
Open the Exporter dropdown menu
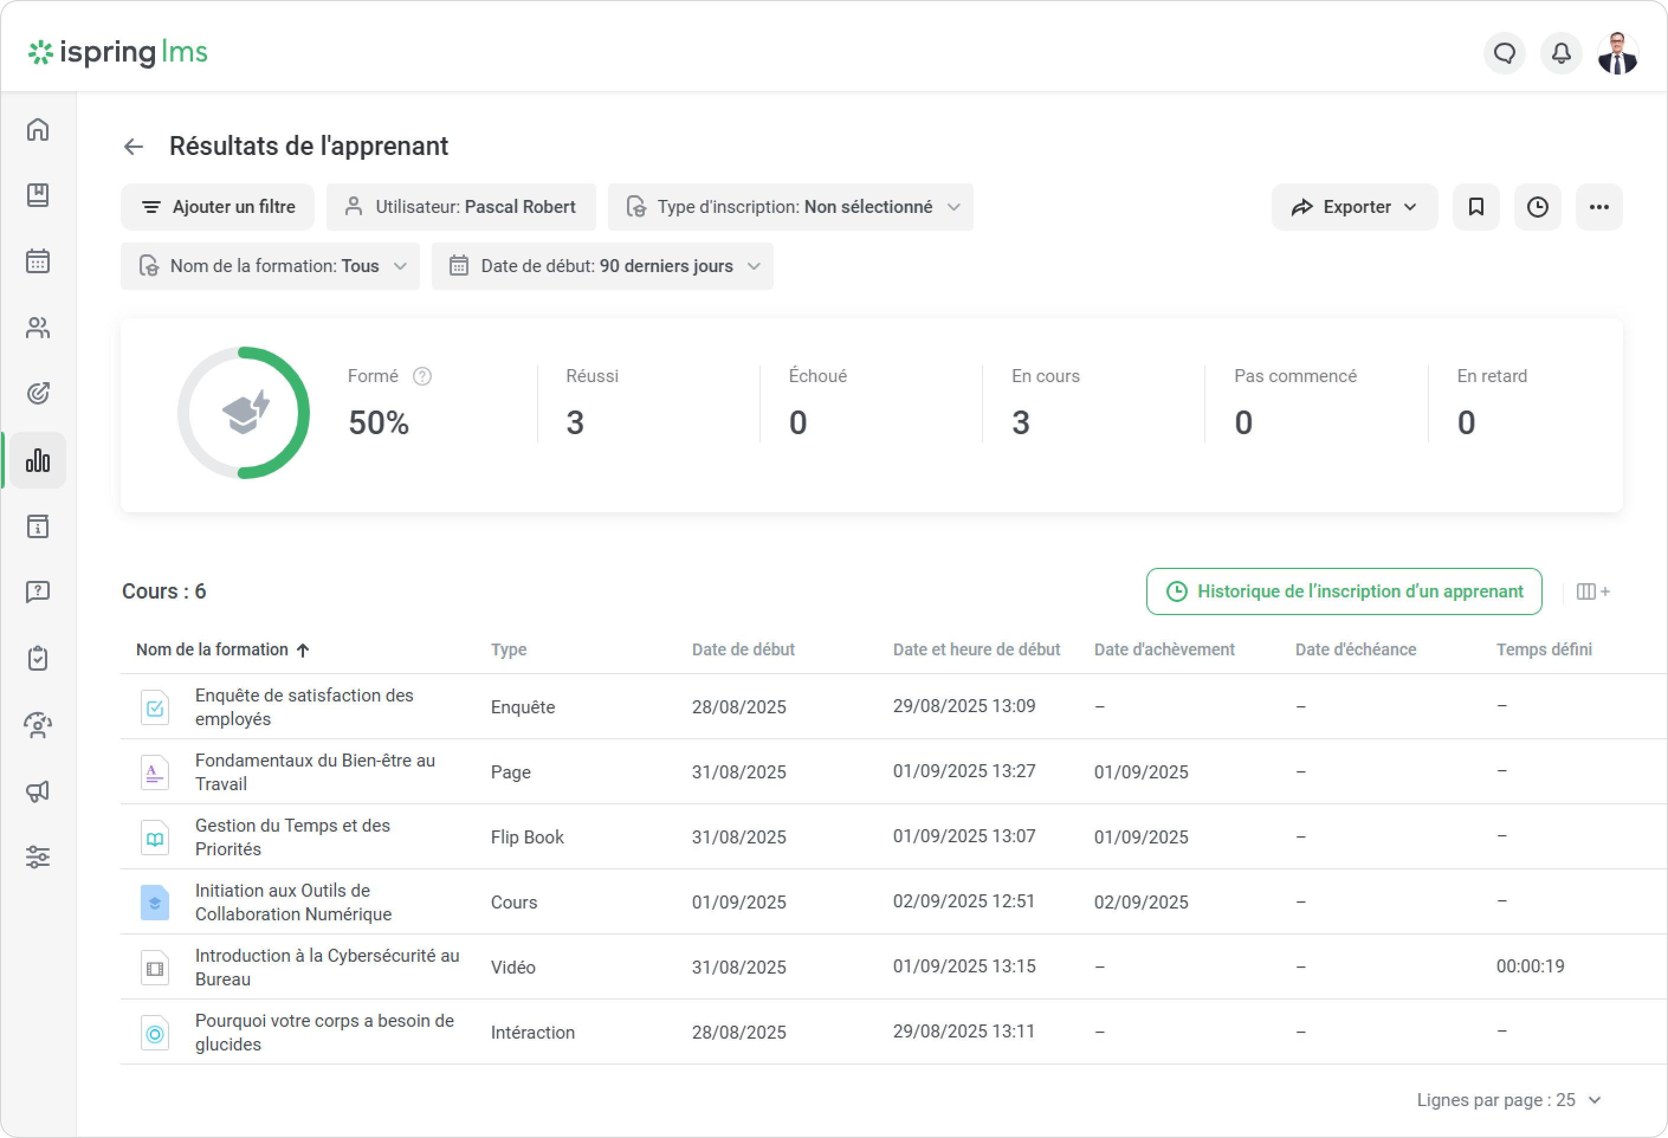(1354, 208)
